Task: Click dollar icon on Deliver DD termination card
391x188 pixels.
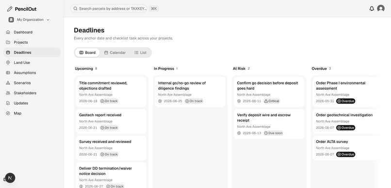Action: [81, 186]
